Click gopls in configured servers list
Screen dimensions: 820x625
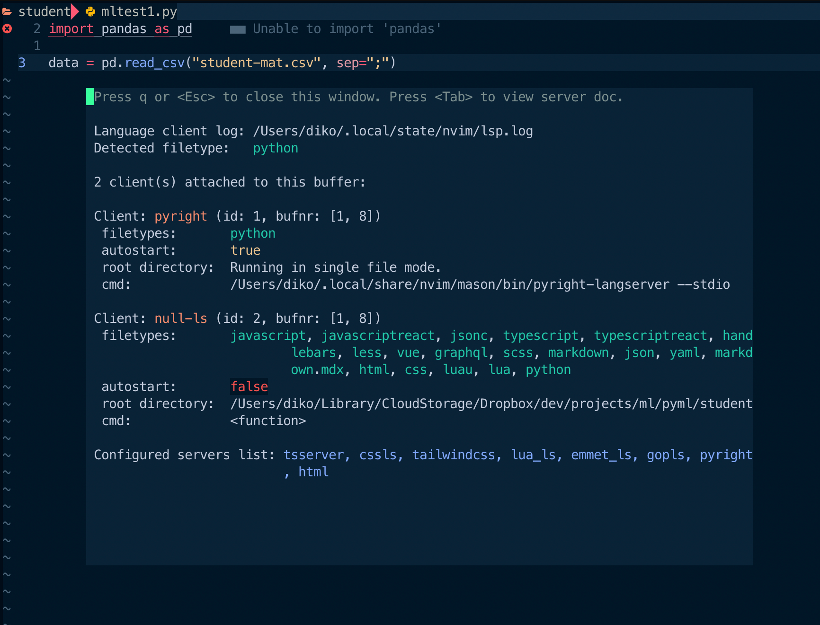click(666, 455)
